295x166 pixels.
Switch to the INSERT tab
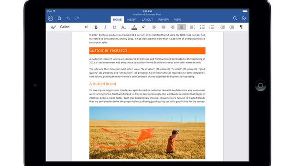131,19
